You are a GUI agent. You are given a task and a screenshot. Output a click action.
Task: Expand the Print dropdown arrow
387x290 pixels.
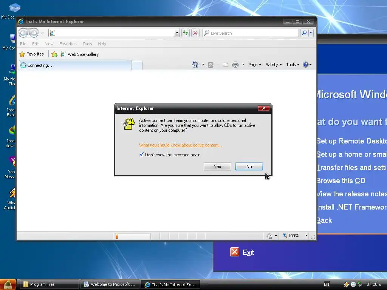point(243,65)
